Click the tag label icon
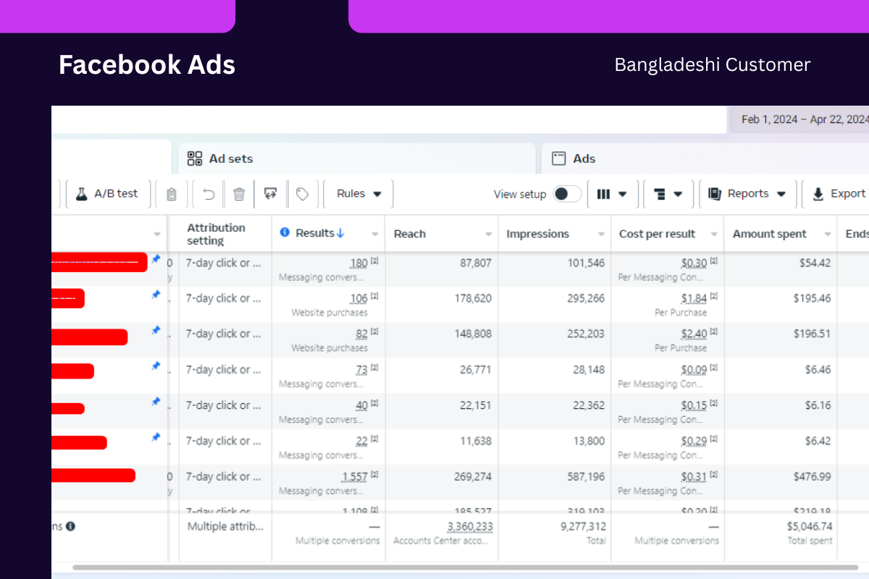Screen dimensions: 869x579 (303, 194)
